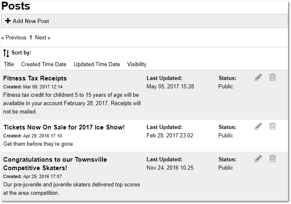
Task: Delete the Fitness Tax Receipts post
Action: click(273, 77)
